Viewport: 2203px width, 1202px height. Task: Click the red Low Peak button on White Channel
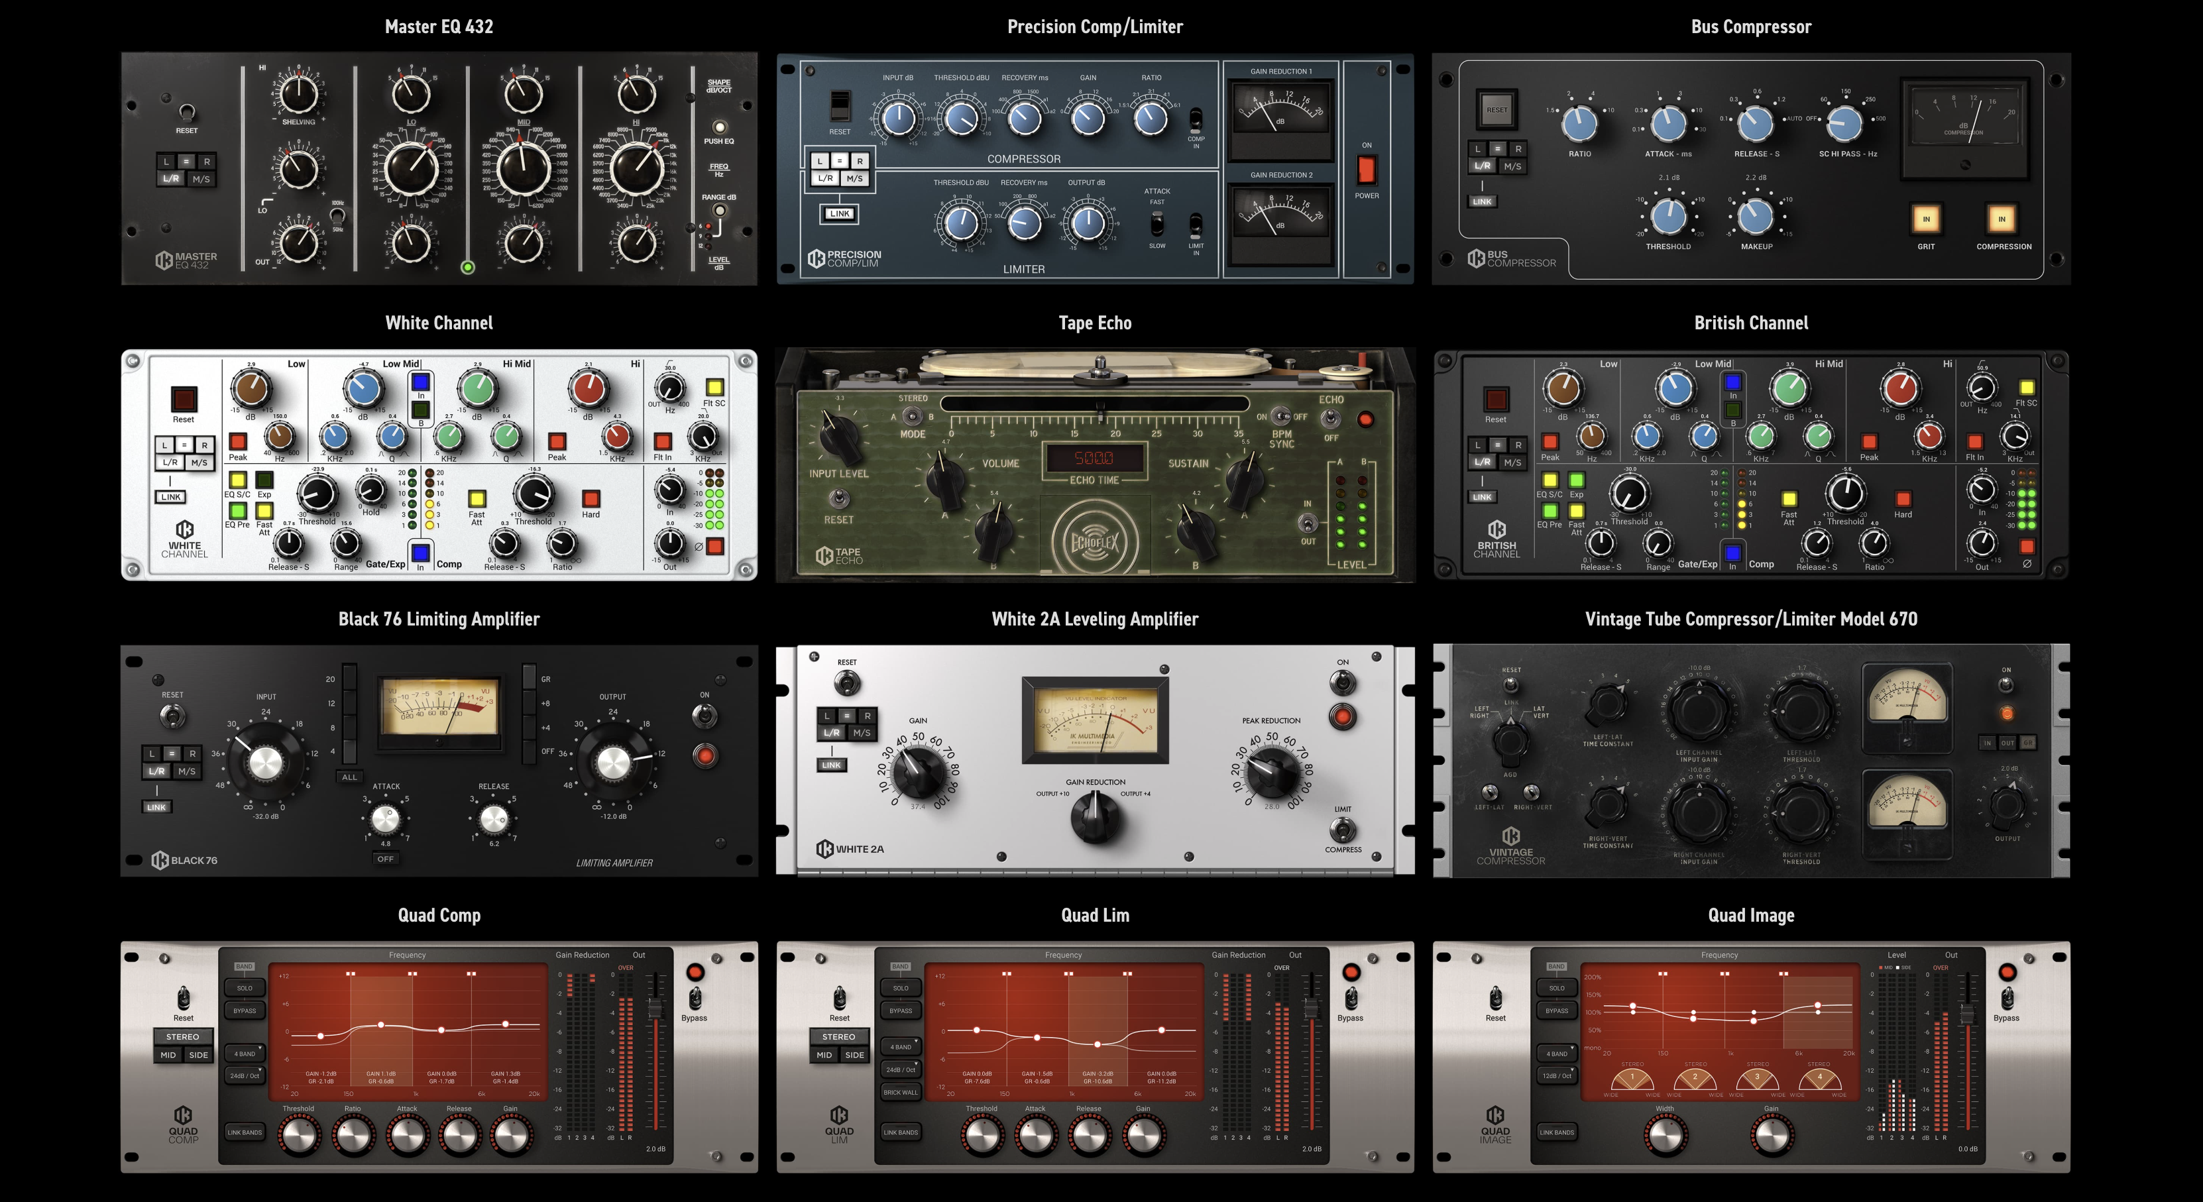coord(238,442)
